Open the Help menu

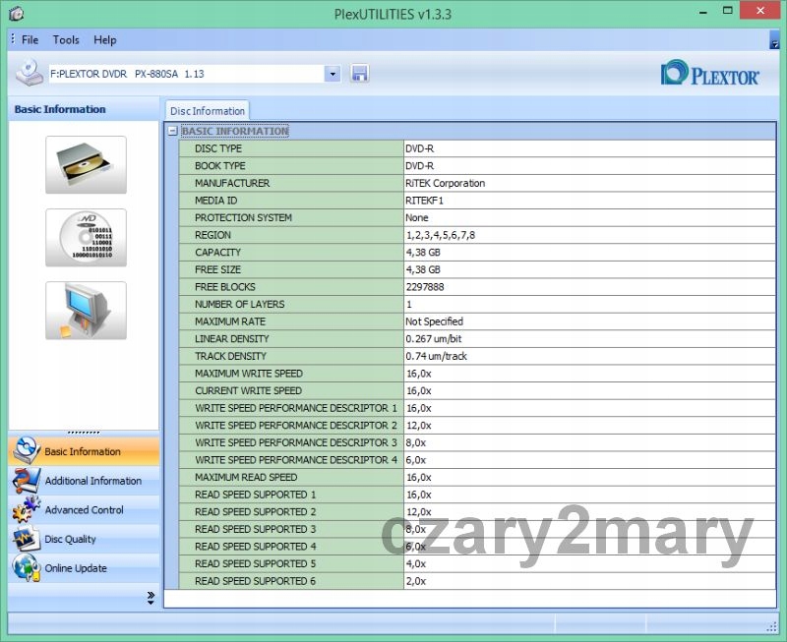[104, 40]
